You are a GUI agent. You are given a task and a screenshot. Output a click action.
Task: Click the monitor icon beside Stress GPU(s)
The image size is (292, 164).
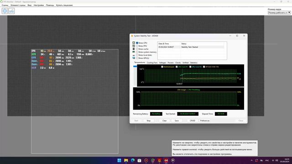coord(134,58)
